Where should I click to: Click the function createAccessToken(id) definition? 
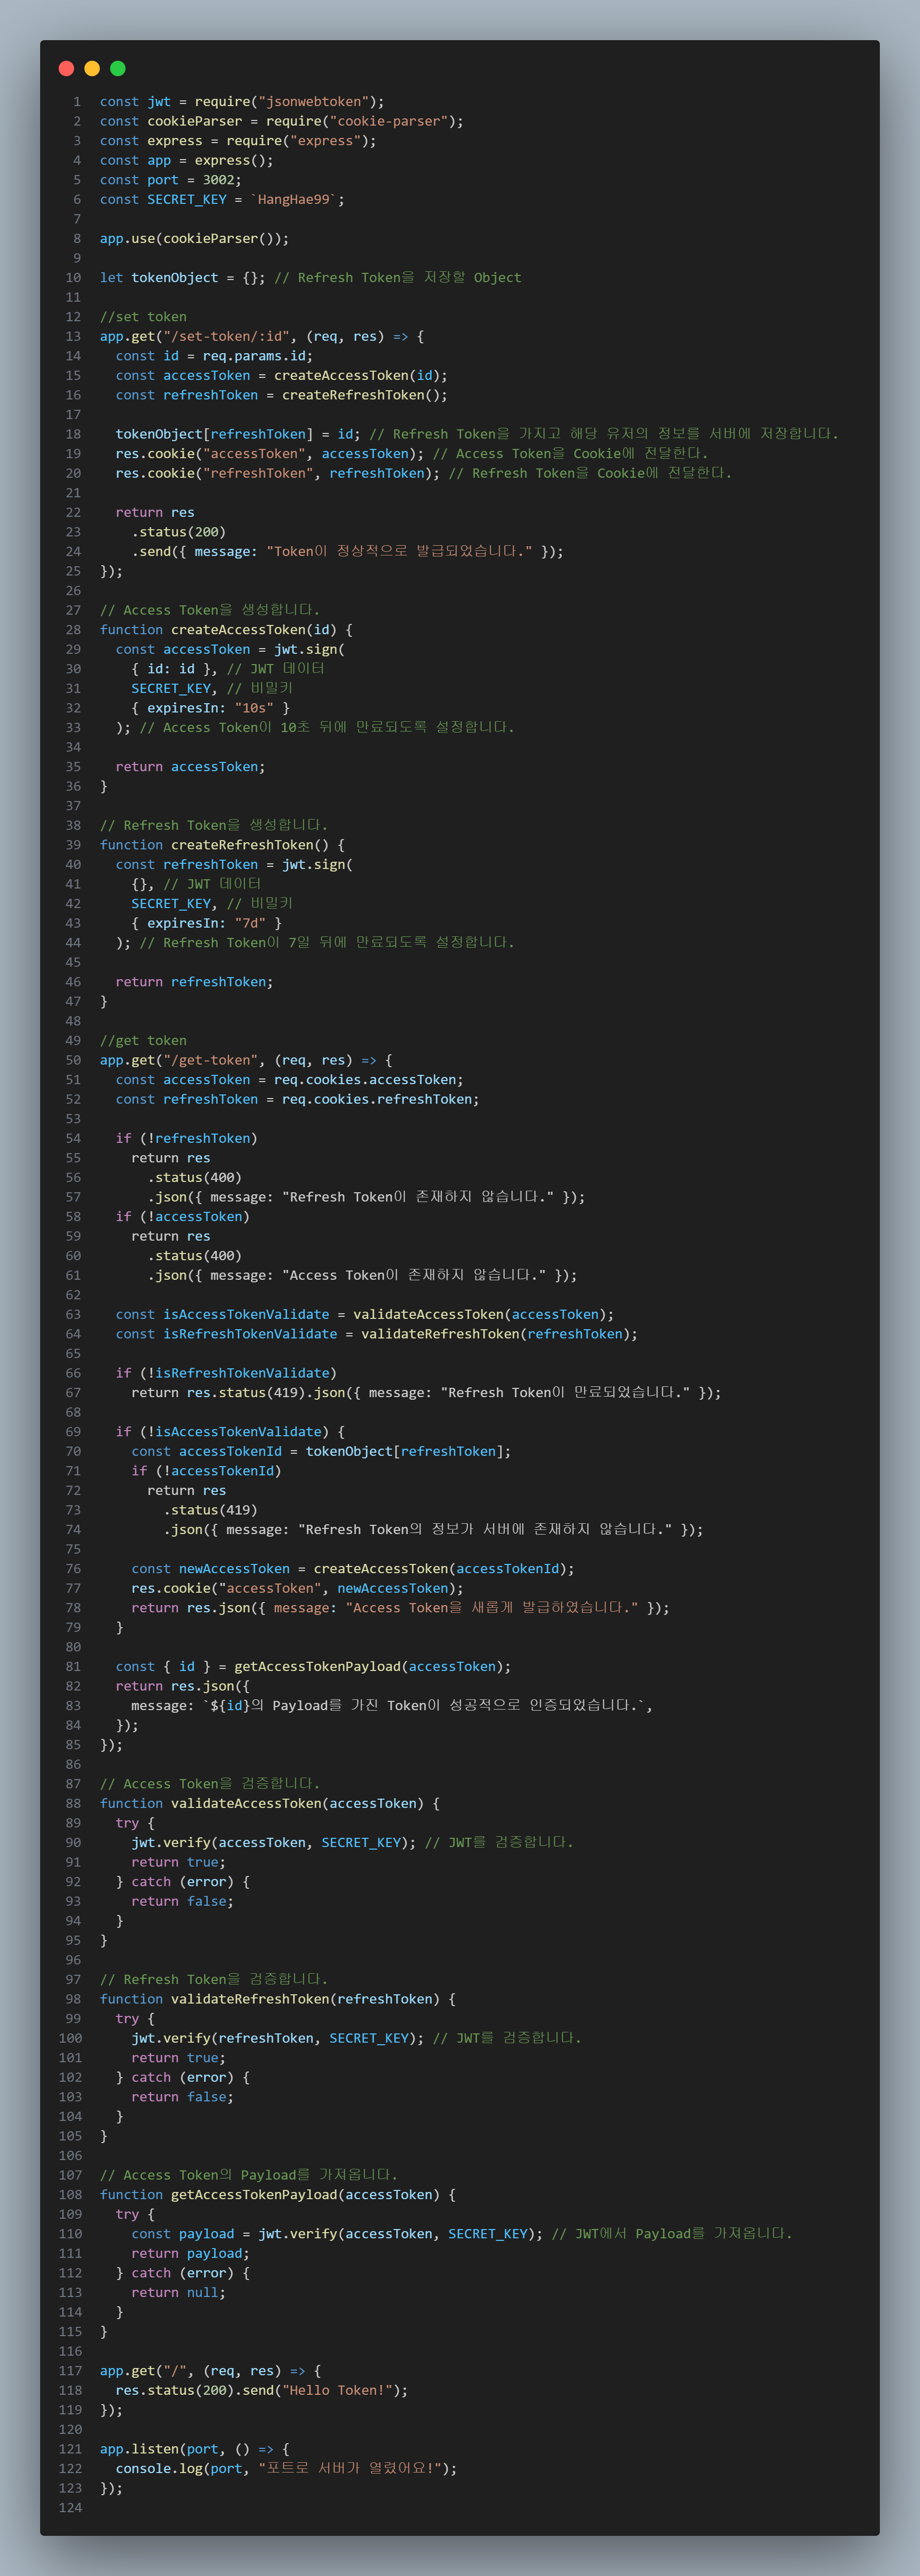pos(226,630)
